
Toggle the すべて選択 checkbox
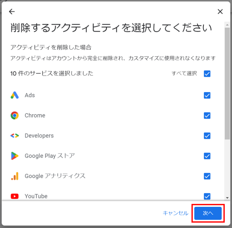click(207, 74)
